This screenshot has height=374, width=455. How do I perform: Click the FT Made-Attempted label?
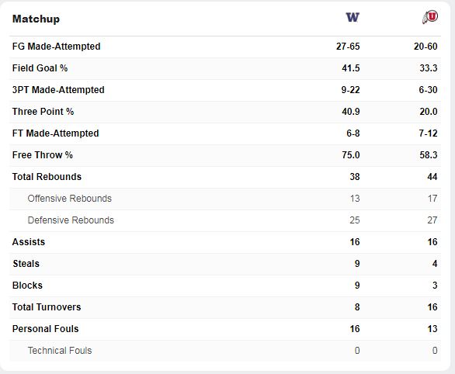coord(56,133)
